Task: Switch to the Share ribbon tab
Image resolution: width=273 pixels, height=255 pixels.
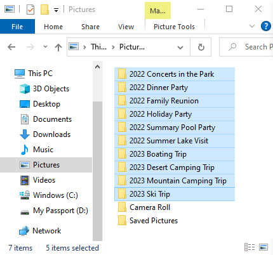Action: tap(90, 27)
